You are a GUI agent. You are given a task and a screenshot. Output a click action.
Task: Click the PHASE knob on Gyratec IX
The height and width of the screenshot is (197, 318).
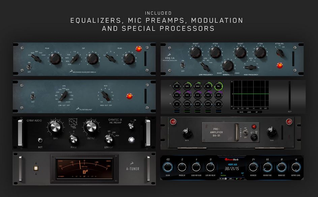click(x=74, y=139)
